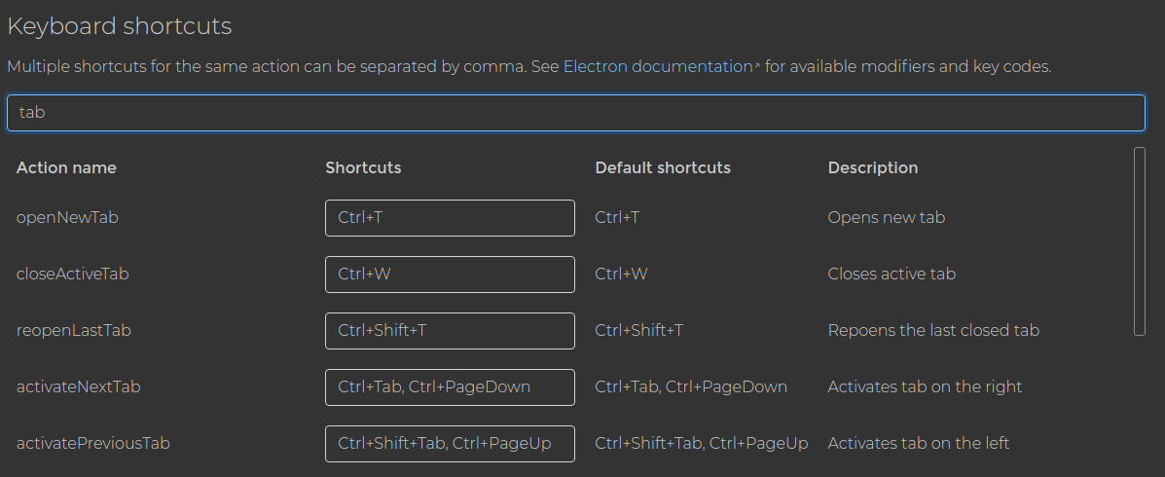Click the Shortcuts column header
Screen dimensions: 1165x477
[363, 167]
